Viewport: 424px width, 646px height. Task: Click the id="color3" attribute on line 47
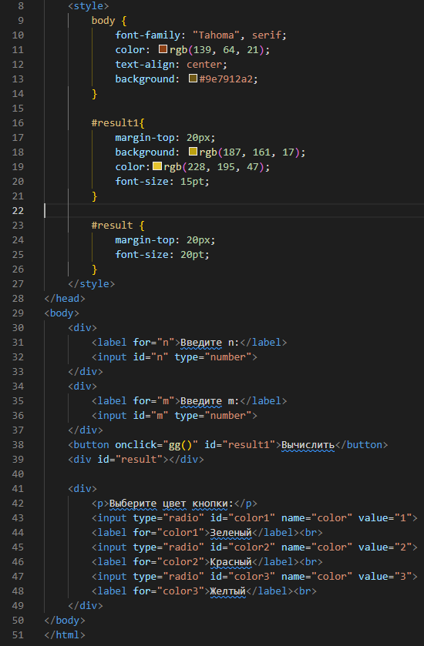(243, 577)
